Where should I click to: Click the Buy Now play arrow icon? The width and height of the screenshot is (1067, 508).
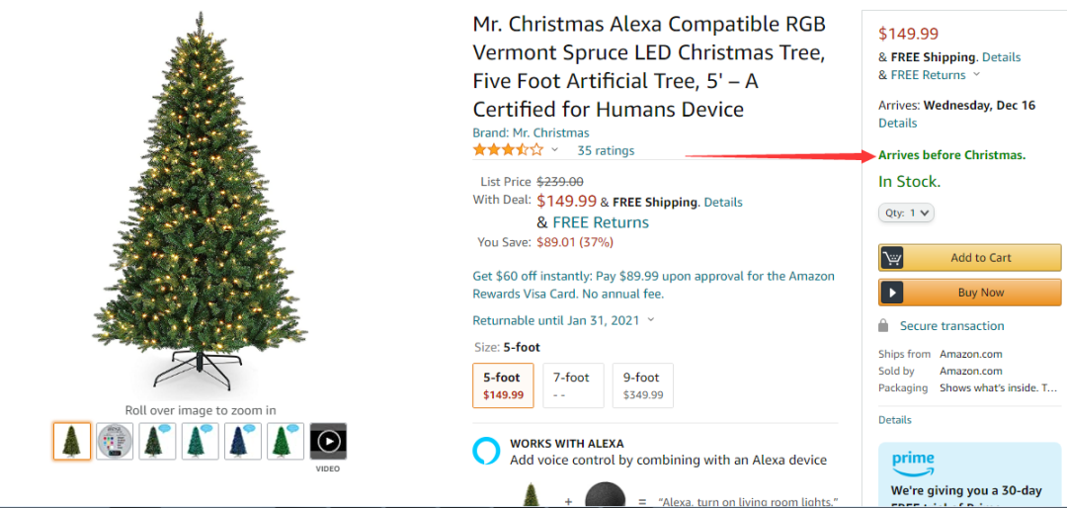pos(892,293)
